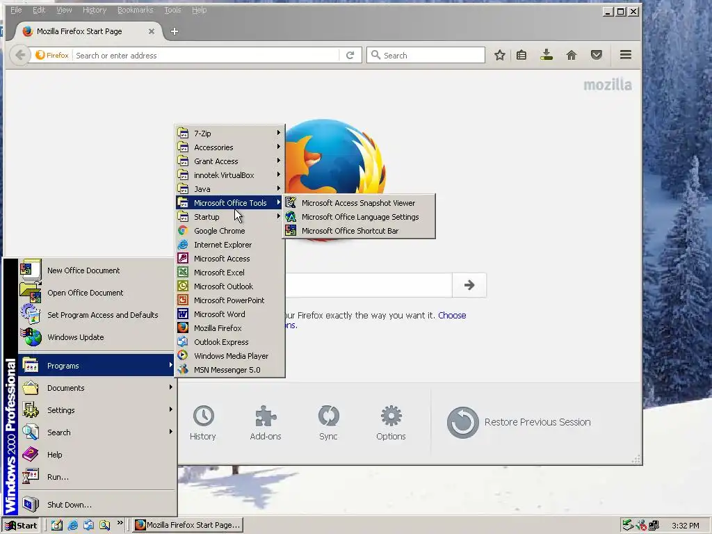Open Add-ons on the start page
The width and height of the screenshot is (712, 534).
pos(266,423)
